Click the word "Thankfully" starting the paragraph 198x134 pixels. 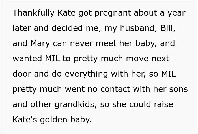click(x=33, y=13)
